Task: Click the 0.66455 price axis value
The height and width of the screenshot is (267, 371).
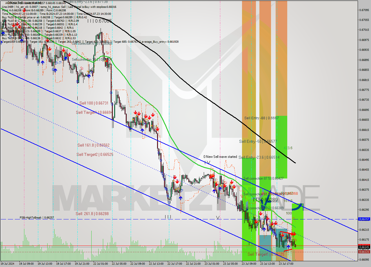Action: click(x=364, y=170)
